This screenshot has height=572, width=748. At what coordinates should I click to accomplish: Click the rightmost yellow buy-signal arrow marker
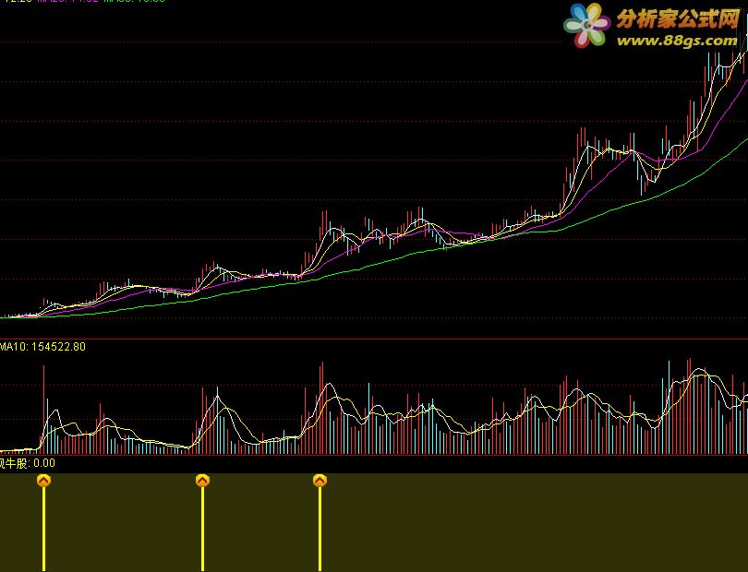click(x=320, y=481)
